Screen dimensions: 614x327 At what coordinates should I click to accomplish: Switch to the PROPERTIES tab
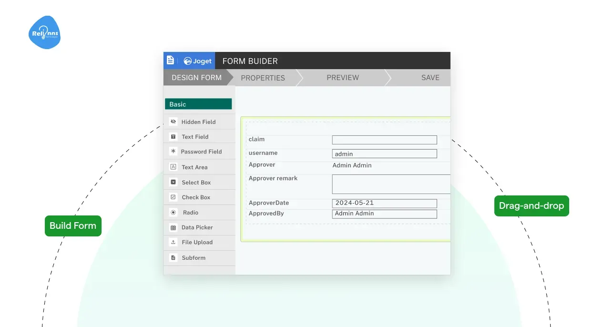click(263, 77)
